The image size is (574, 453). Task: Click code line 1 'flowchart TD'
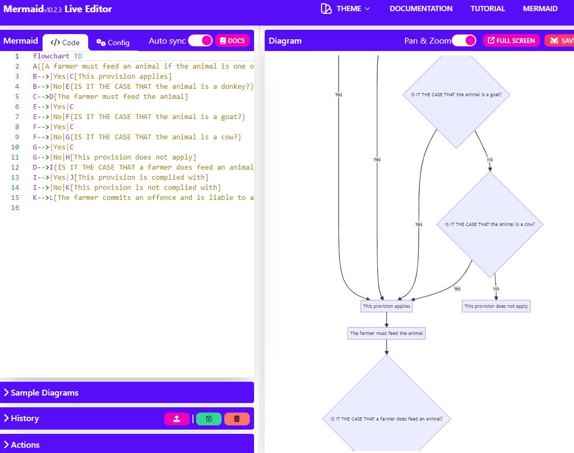(57, 56)
